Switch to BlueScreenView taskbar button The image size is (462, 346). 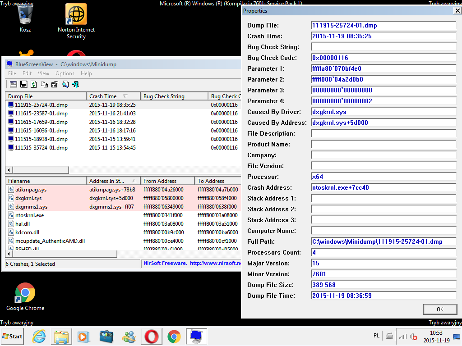196,336
